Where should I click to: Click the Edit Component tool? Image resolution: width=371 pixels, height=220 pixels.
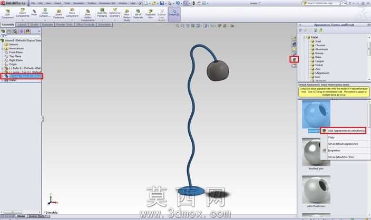pyautogui.click(x=7, y=14)
